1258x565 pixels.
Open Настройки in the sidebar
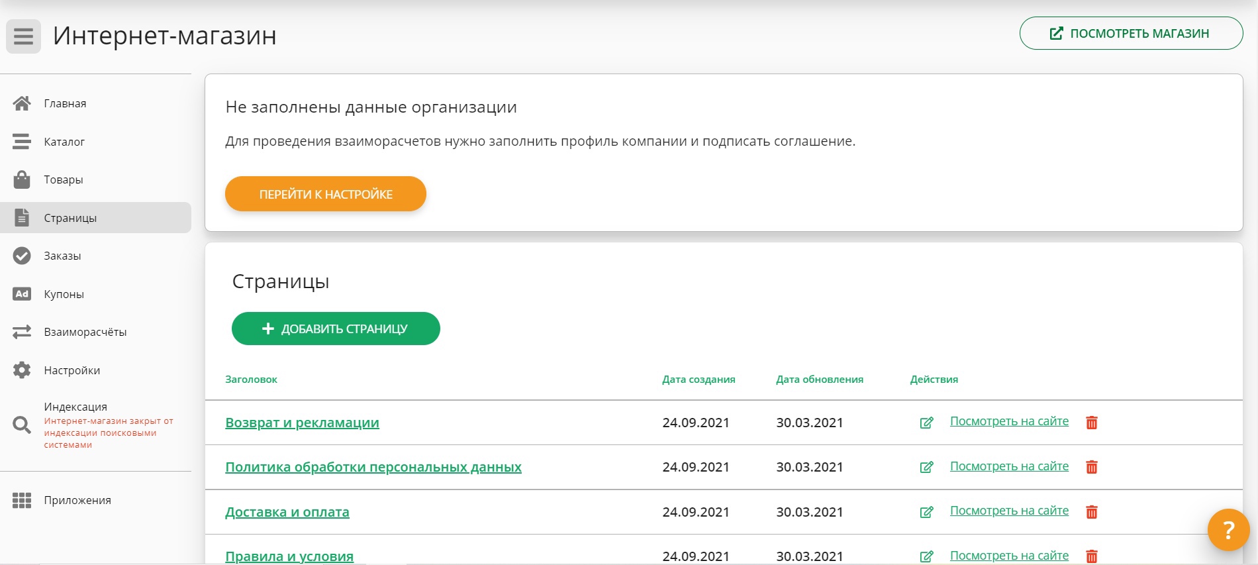coord(95,370)
